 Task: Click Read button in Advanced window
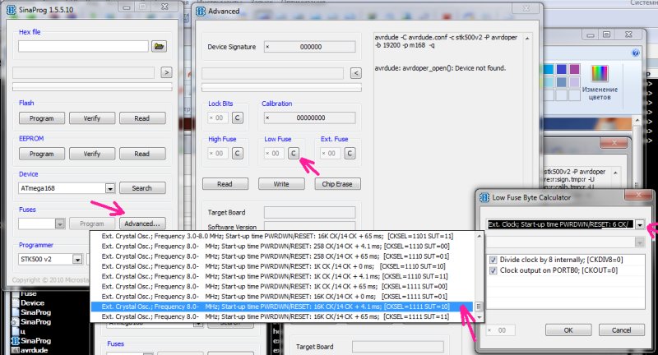225,184
